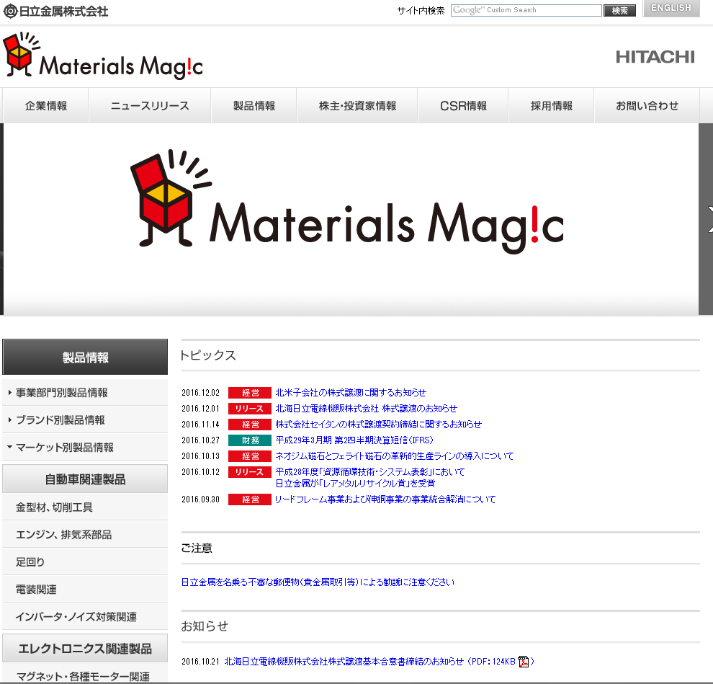Click the Google custom search field
This screenshot has height=684, width=713.
[526, 11]
